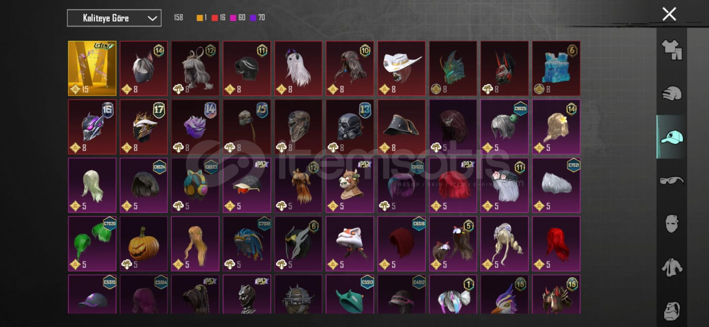Open the face mask category icon
The image size is (709, 327).
point(671,224)
